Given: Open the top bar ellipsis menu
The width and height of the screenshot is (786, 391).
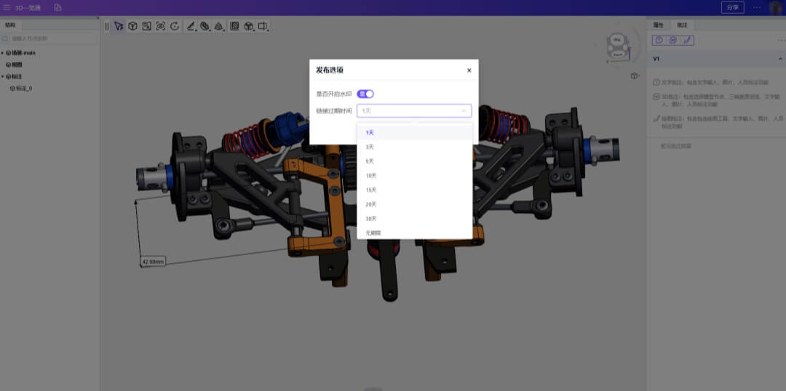Looking at the screenshot, I should pyautogui.click(x=757, y=7).
